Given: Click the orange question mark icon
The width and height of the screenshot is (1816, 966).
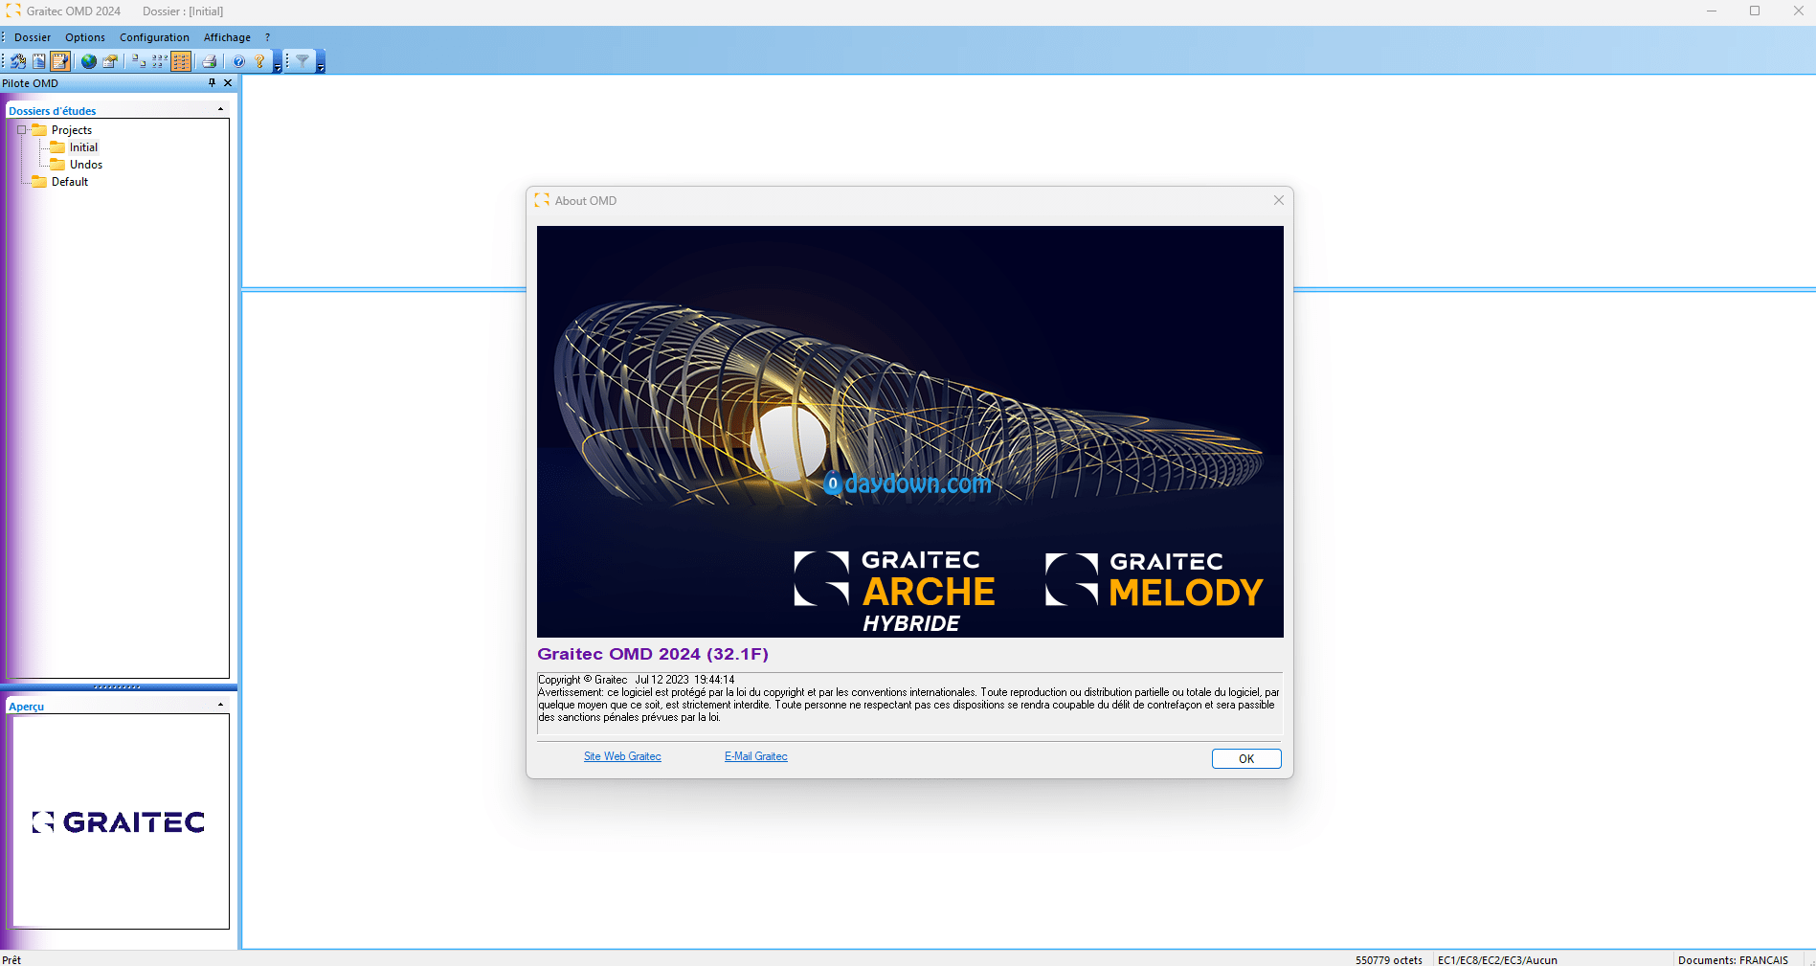Looking at the screenshot, I should tap(259, 61).
